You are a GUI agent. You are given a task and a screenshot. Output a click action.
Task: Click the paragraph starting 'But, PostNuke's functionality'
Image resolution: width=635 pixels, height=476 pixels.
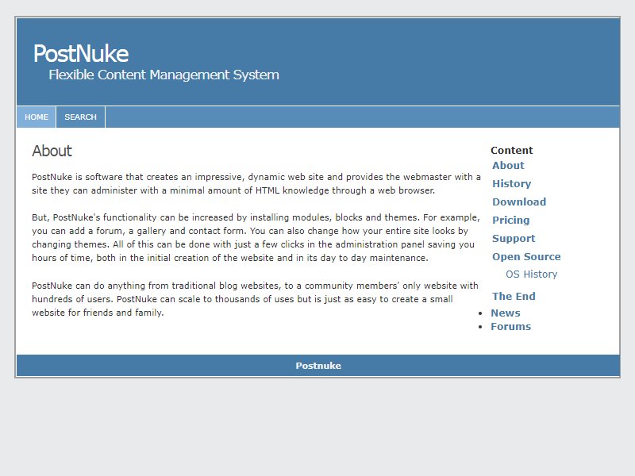[256, 237]
